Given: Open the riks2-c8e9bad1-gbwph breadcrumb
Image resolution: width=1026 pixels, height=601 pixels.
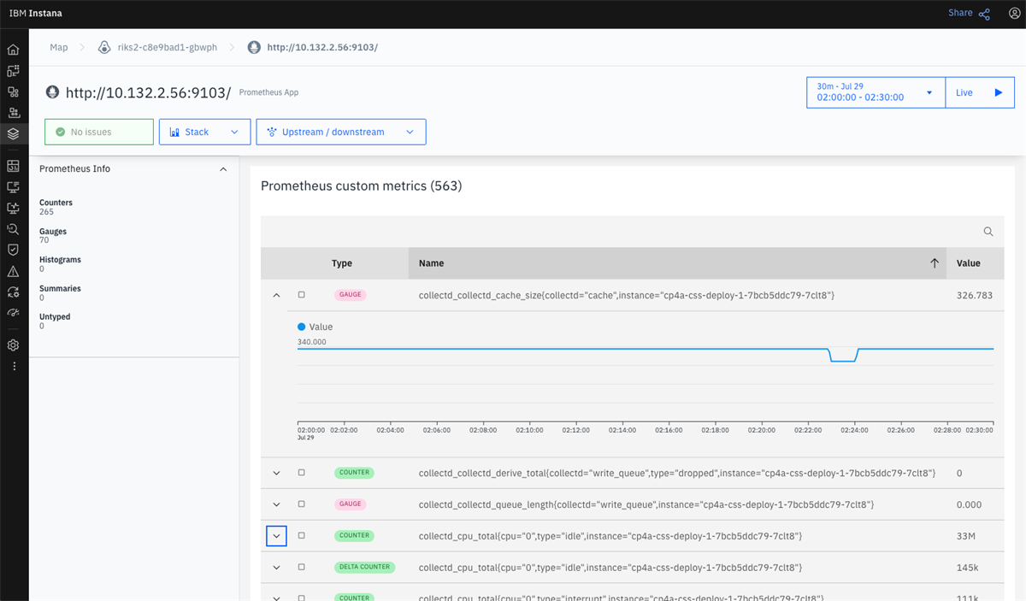Looking at the screenshot, I should coord(168,47).
